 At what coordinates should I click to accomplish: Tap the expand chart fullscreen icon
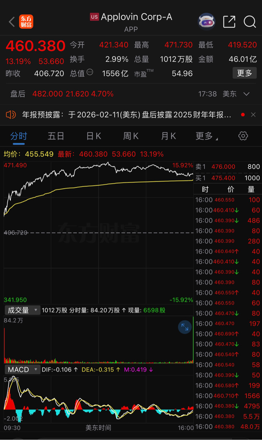coord(185,327)
